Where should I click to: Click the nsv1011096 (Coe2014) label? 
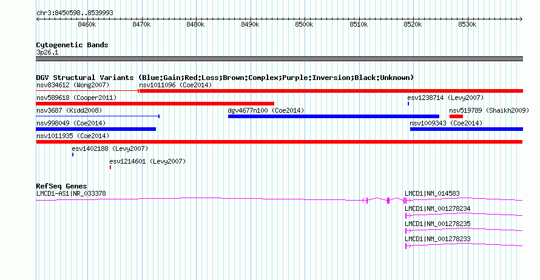pyautogui.click(x=175, y=85)
